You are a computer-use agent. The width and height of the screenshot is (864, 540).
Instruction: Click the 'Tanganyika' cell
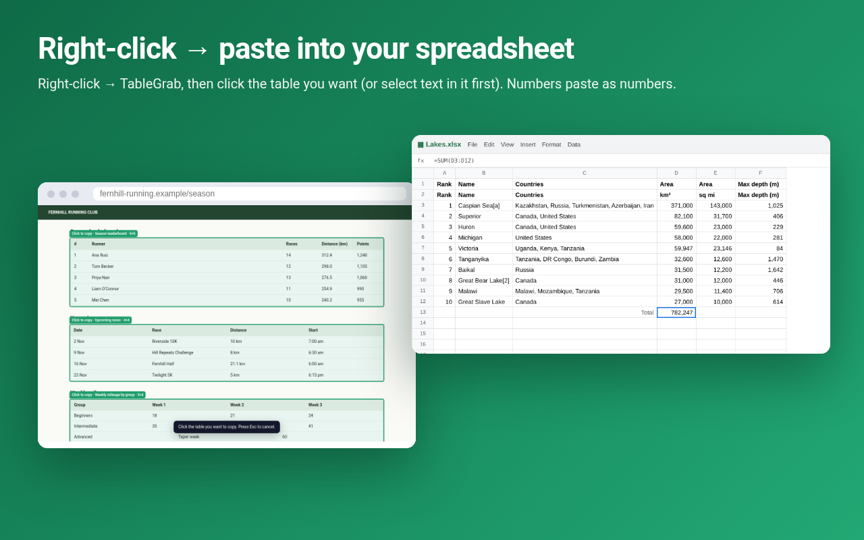pos(483,259)
